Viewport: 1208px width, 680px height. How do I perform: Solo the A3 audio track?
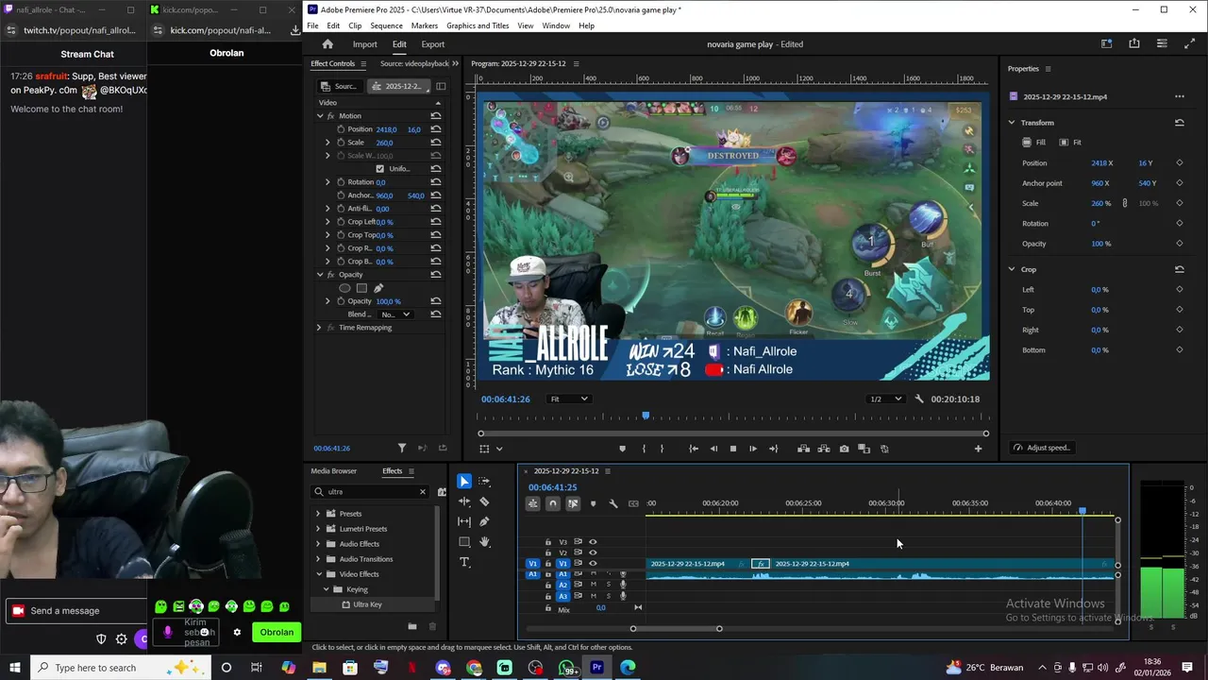coord(608,596)
